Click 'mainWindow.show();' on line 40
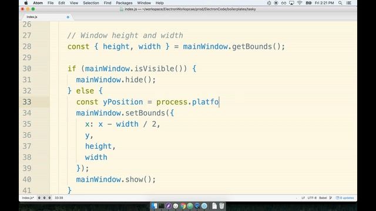 [116, 179]
